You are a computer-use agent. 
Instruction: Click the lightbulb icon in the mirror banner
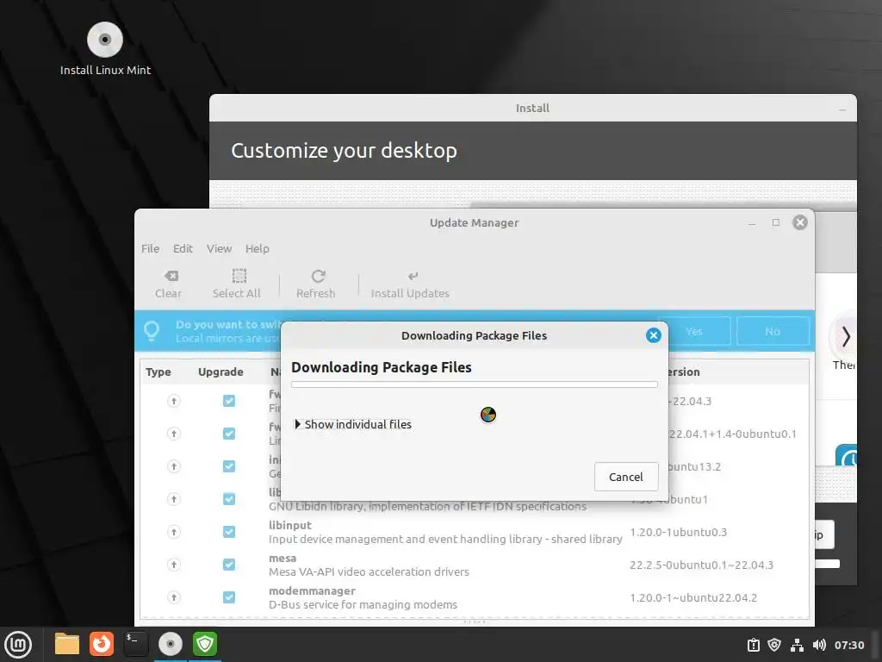pos(152,330)
